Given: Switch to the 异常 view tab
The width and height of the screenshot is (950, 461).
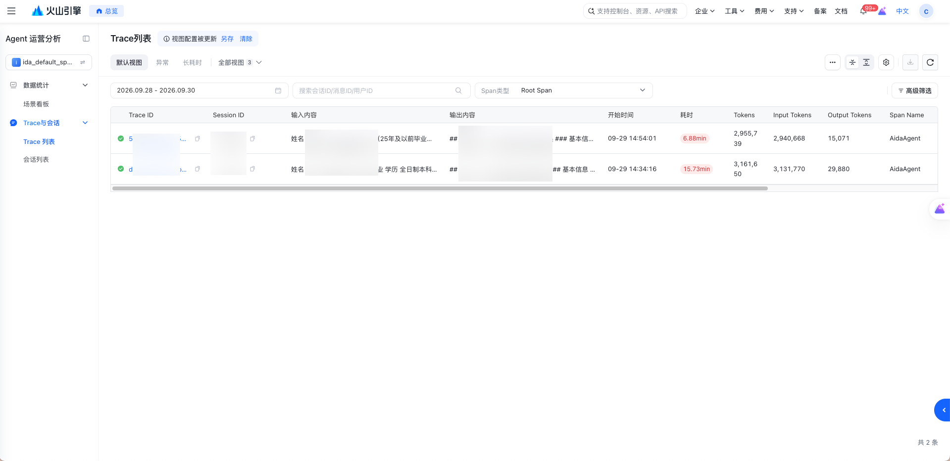Looking at the screenshot, I should click(x=162, y=62).
